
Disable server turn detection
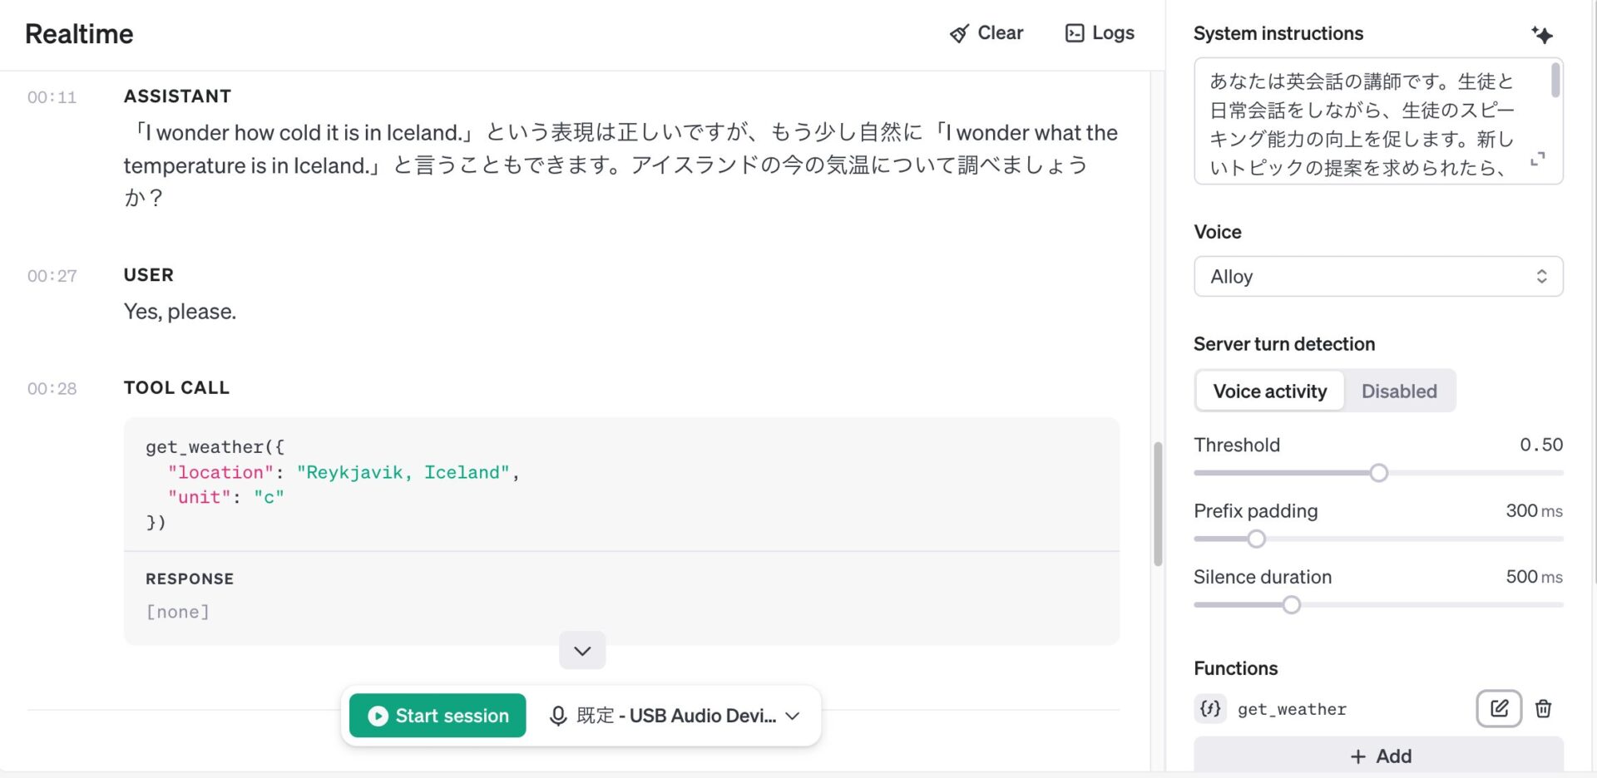tap(1398, 391)
